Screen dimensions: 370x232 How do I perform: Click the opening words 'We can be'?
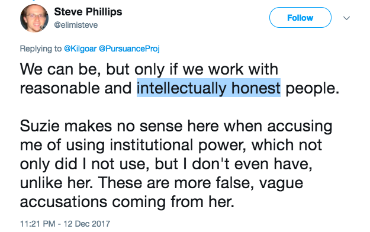point(60,69)
